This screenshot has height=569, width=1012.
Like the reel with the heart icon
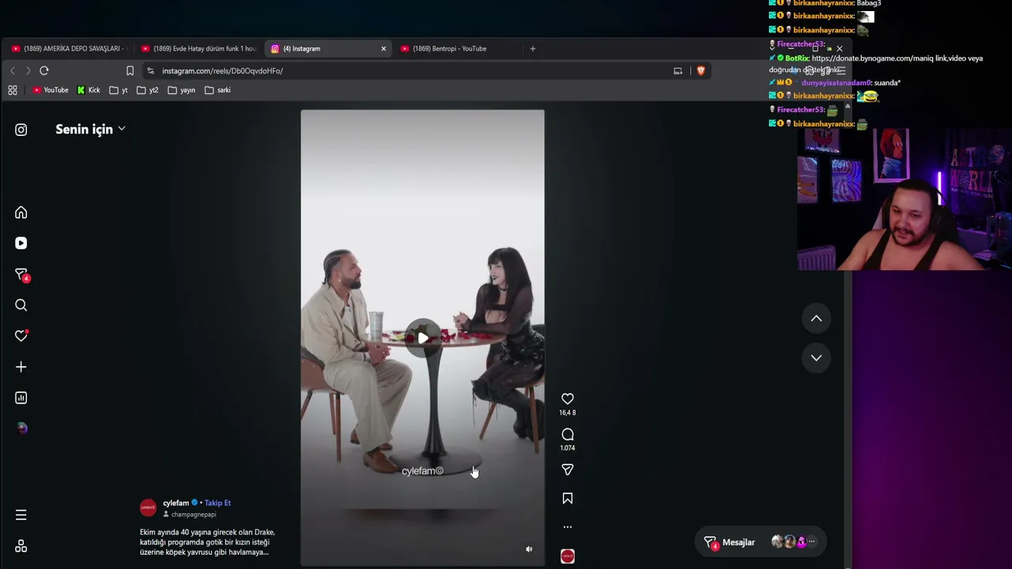point(568,399)
